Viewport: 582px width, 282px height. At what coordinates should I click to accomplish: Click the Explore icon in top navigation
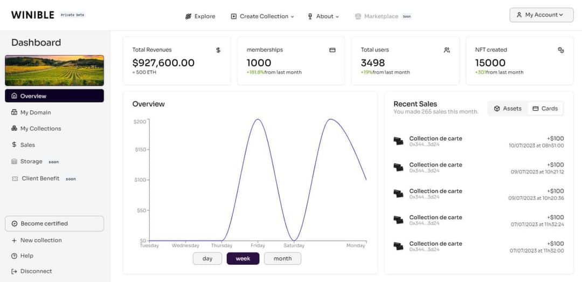pyautogui.click(x=189, y=17)
